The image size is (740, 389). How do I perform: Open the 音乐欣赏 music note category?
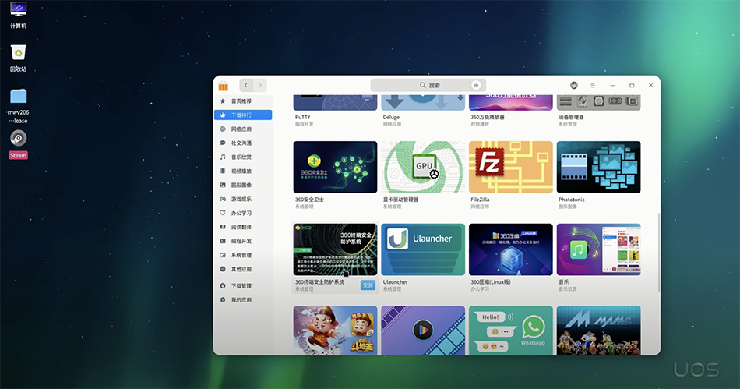[x=243, y=157]
